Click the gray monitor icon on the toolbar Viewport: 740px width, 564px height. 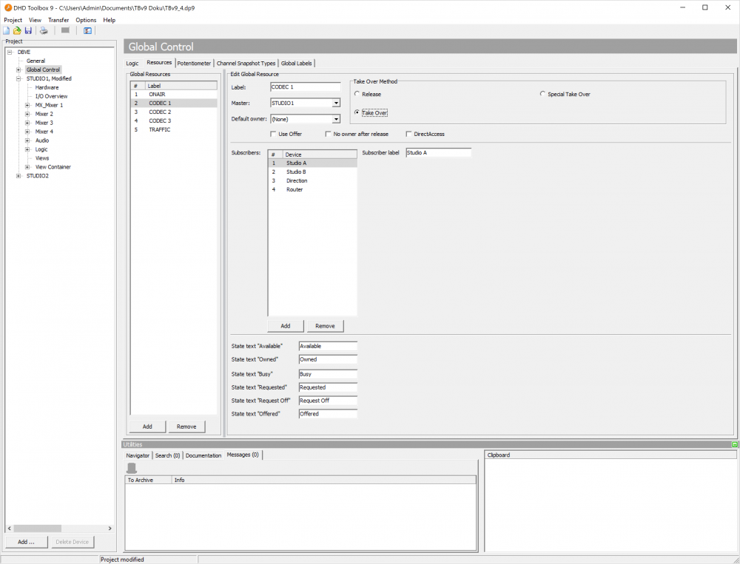pyautogui.click(x=64, y=30)
